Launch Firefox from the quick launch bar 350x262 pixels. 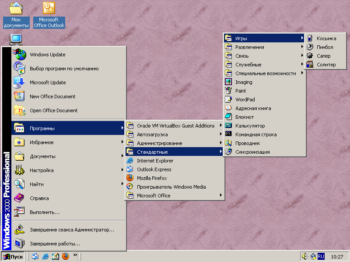click(66, 256)
